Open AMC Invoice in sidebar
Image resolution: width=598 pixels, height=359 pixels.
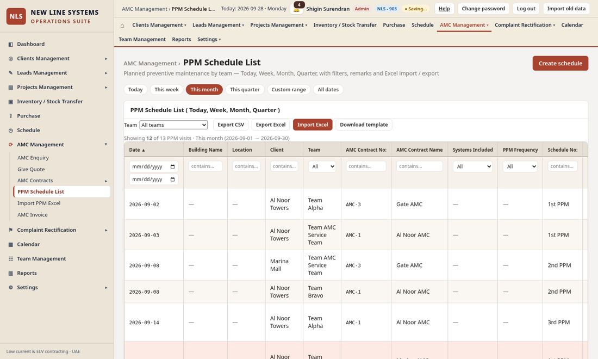tap(33, 215)
